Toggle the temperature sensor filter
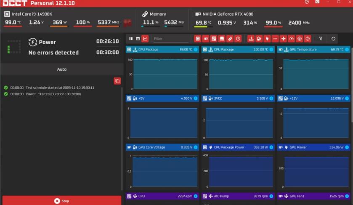 point(251,39)
